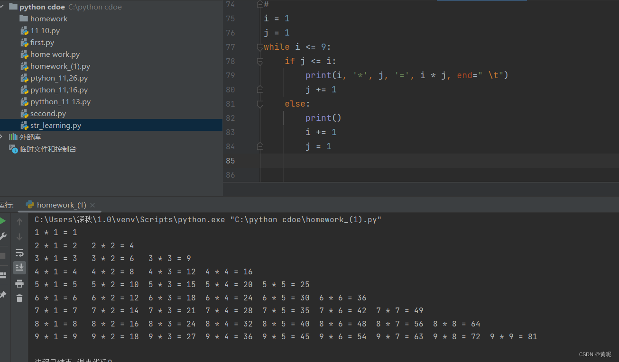Viewport: 619px width, 362px height.
Task: Open run configuration wrench icon
Action: (x=3, y=236)
